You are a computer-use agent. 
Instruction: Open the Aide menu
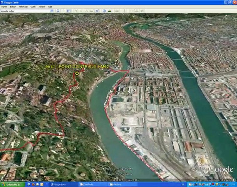point(50,7)
